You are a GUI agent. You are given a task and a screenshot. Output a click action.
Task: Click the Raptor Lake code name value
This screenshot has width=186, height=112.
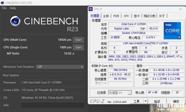(x=122, y=28)
